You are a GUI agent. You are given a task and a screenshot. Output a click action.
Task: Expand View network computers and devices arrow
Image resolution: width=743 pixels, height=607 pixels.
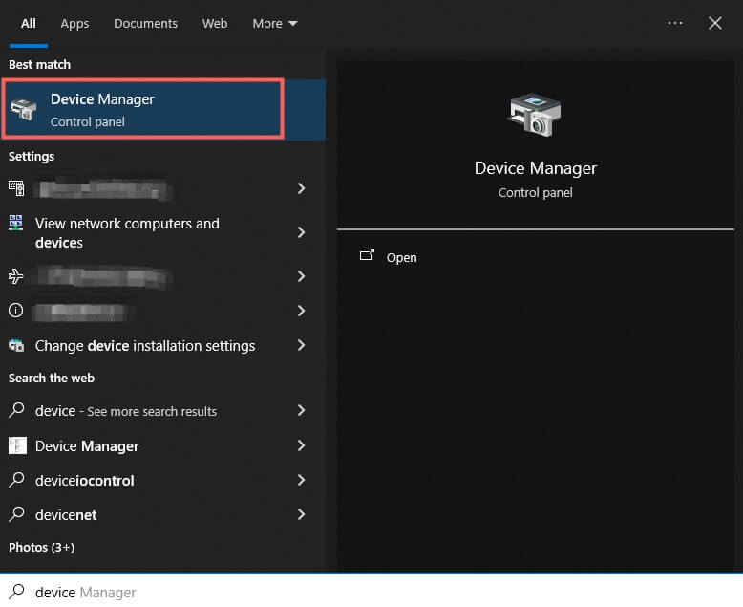(x=301, y=232)
